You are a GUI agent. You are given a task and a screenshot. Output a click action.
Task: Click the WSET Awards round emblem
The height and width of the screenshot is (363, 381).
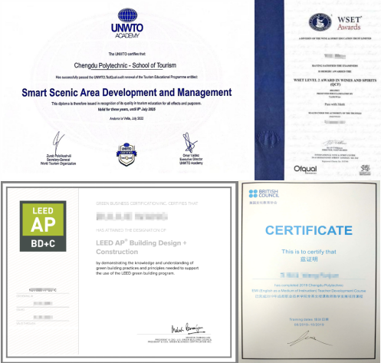click(x=320, y=22)
